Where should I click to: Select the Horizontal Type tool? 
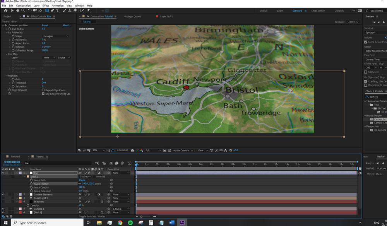coord(58,10)
